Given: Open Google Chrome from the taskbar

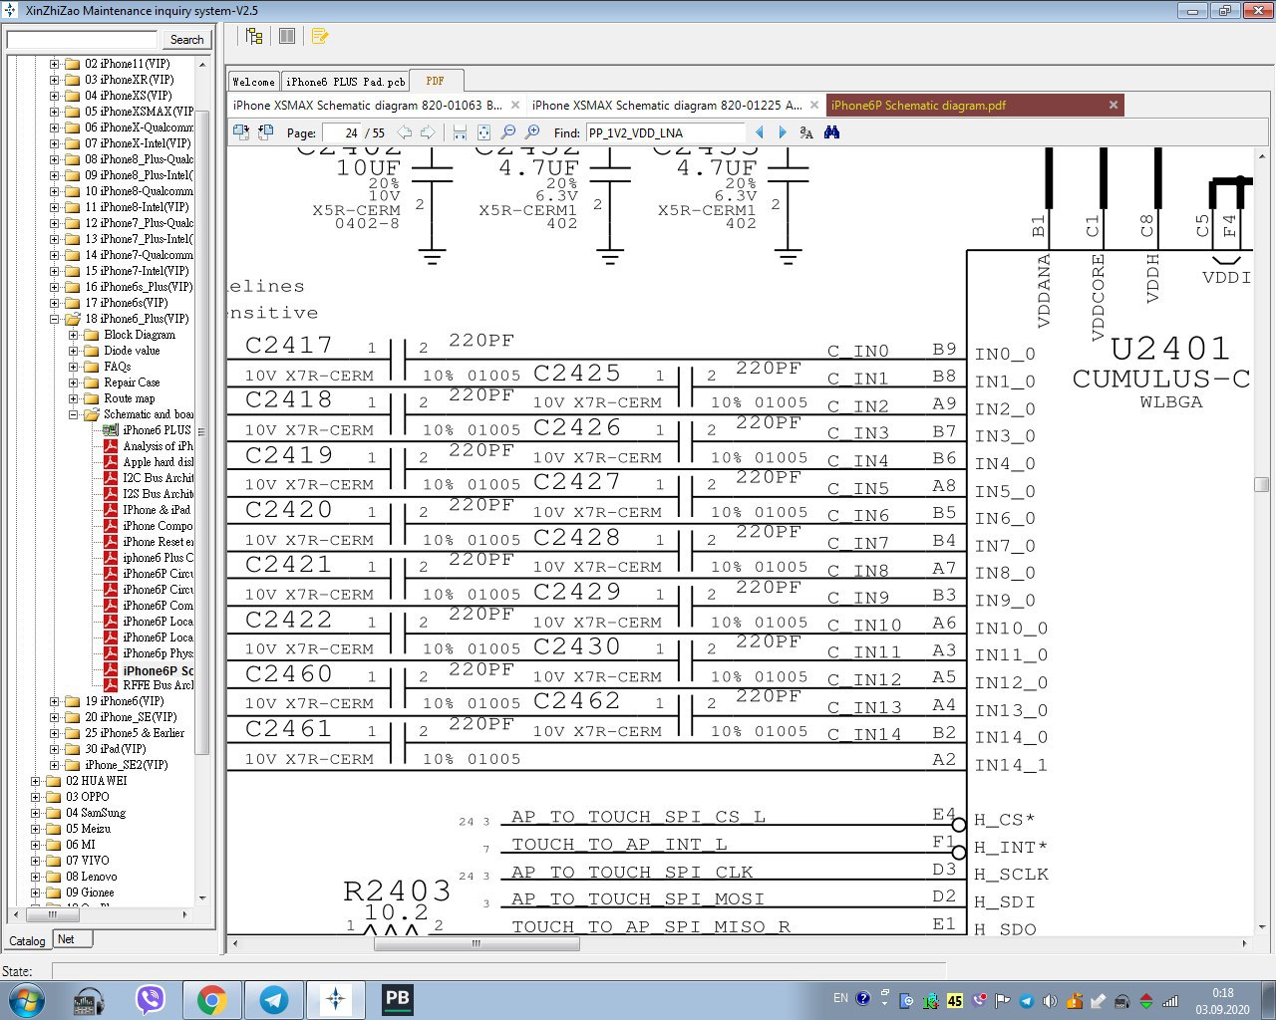Looking at the screenshot, I should 211,999.
